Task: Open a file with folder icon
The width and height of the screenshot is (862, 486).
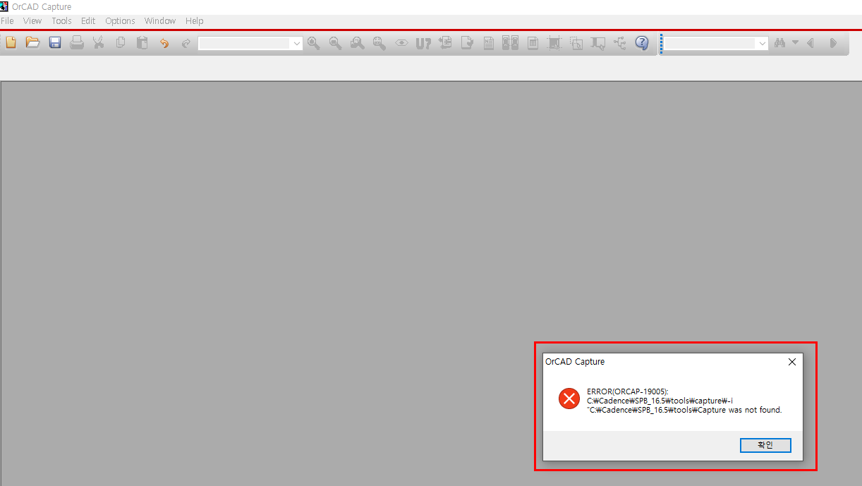Action: pos(32,43)
